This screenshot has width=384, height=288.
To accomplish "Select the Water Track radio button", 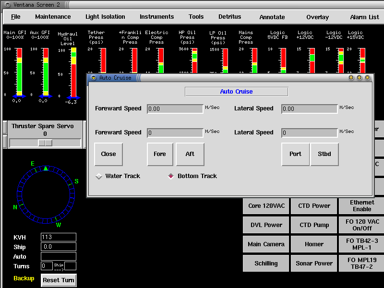I will coord(99,176).
